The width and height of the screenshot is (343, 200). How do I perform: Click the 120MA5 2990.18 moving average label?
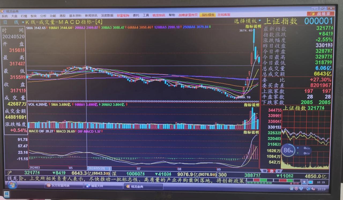pos(168,27)
